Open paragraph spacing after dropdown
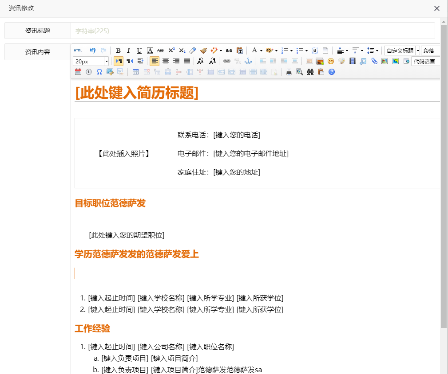 [x=362, y=51]
